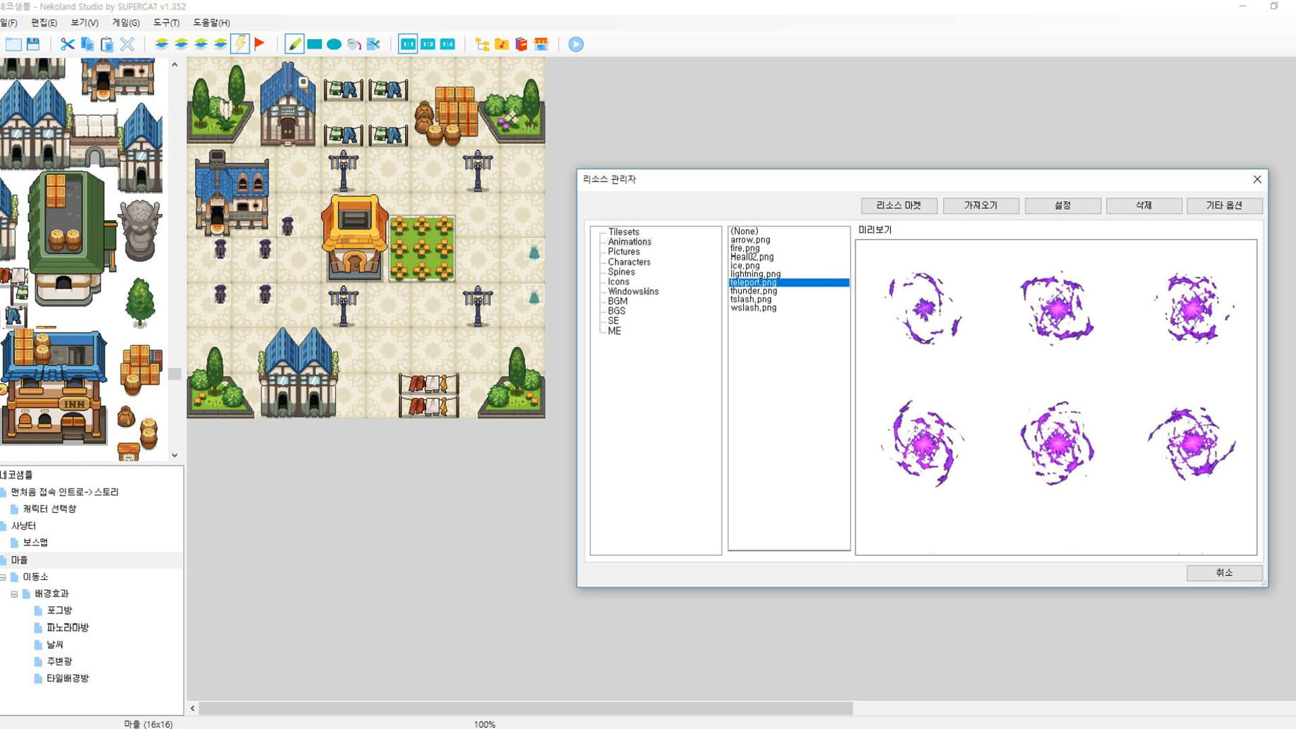The width and height of the screenshot is (1296, 729).
Task: Click the 설정 settings button
Action: 1062,205
